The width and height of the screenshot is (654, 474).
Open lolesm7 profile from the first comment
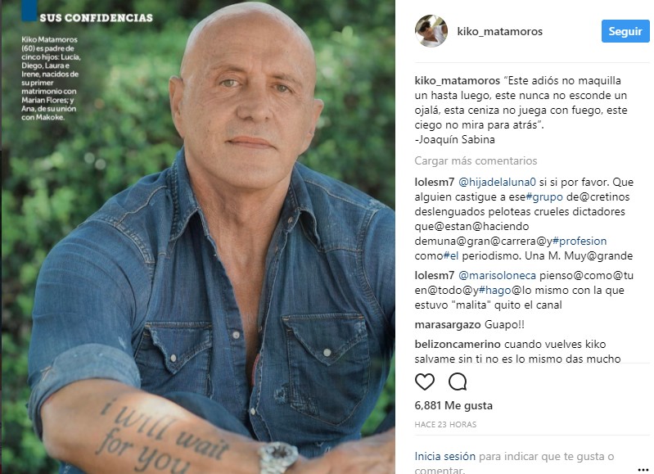[x=434, y=183]
